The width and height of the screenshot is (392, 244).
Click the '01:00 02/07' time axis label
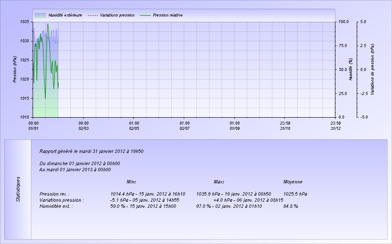(x=185, y=126)
